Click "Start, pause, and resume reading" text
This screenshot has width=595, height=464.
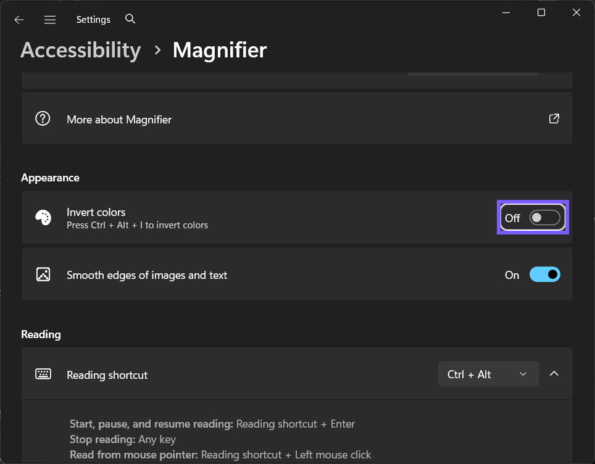point(151,424)
